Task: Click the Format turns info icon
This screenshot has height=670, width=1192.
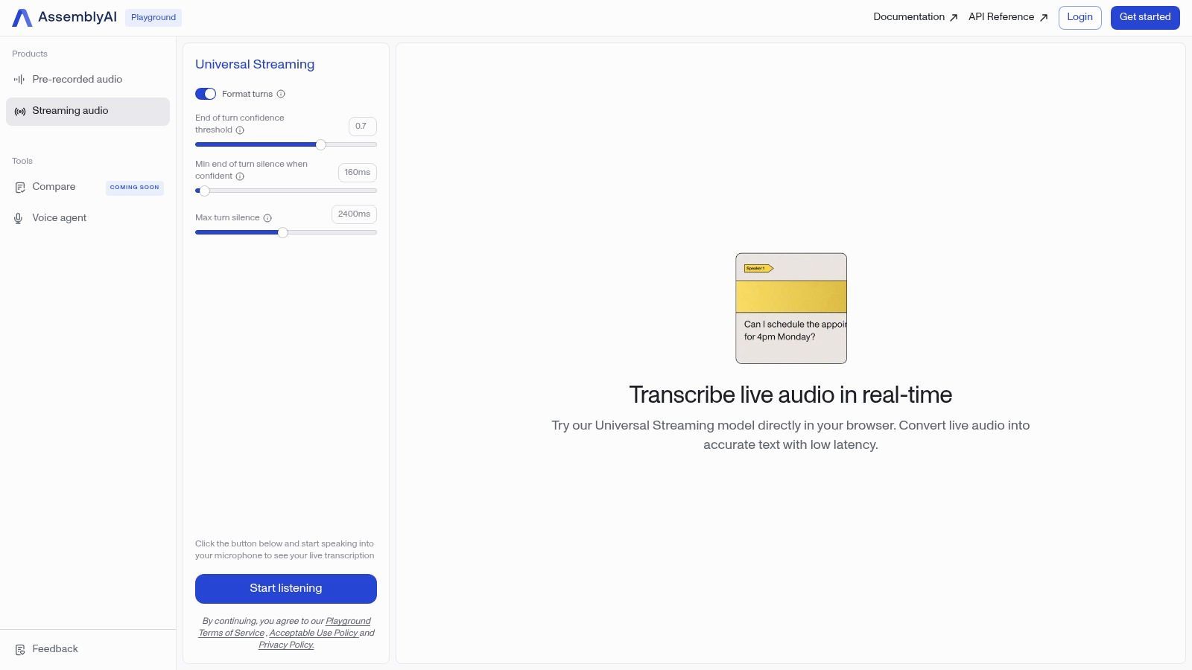Action: tap(281, 94)
